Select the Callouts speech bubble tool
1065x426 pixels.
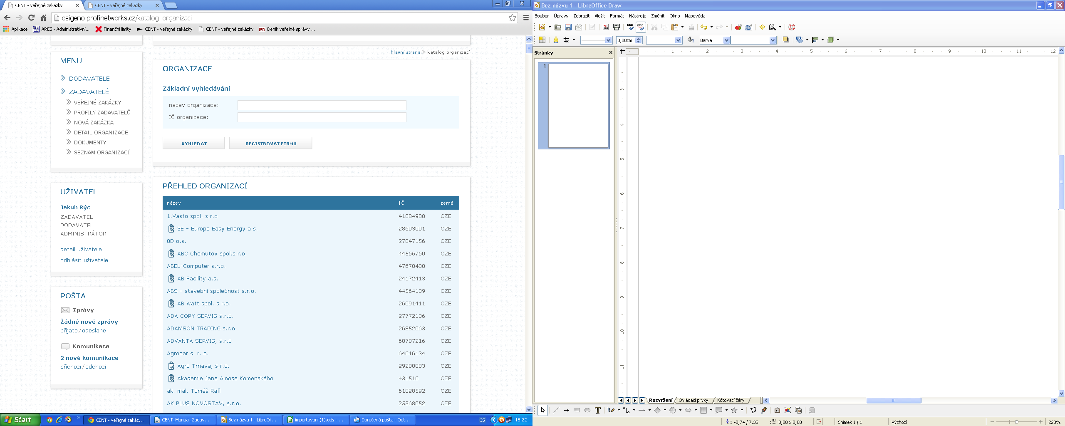[x=719, y=410]
